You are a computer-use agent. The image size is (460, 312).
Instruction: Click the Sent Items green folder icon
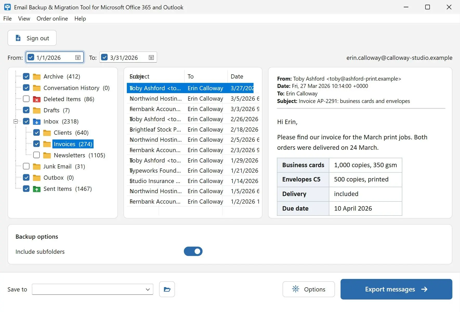pyautogui.click(x=37, y=189)
